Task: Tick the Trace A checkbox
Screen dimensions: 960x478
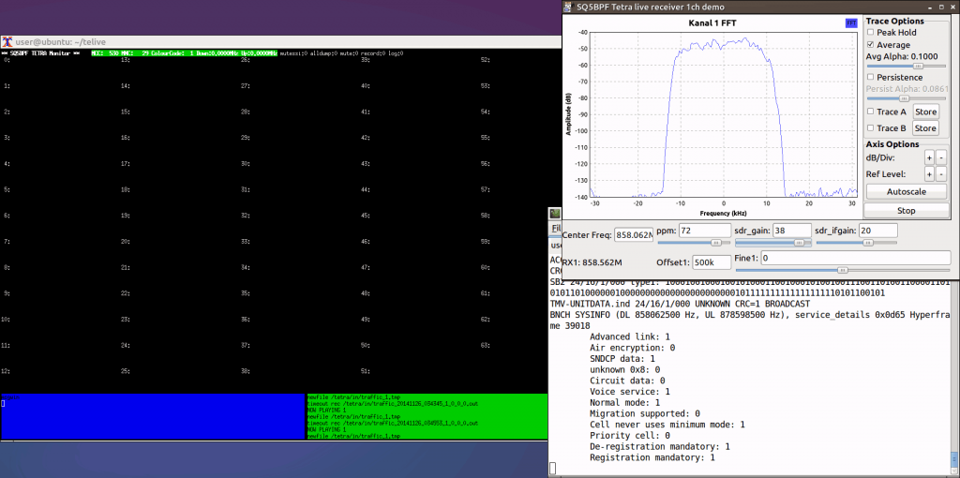Action: click(x=871, y=112)
